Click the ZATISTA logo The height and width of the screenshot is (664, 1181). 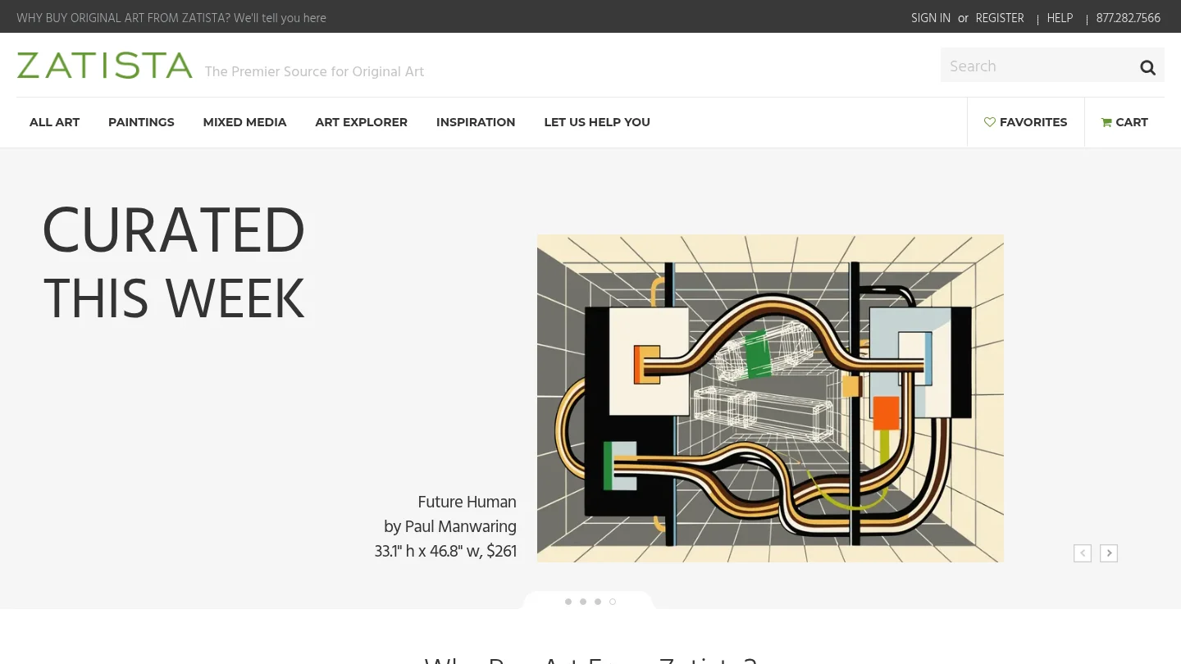[105, 66]
